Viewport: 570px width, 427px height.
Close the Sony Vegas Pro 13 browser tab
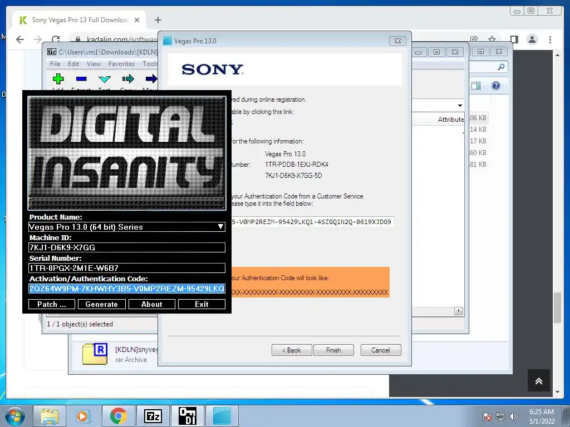(137, 20)
